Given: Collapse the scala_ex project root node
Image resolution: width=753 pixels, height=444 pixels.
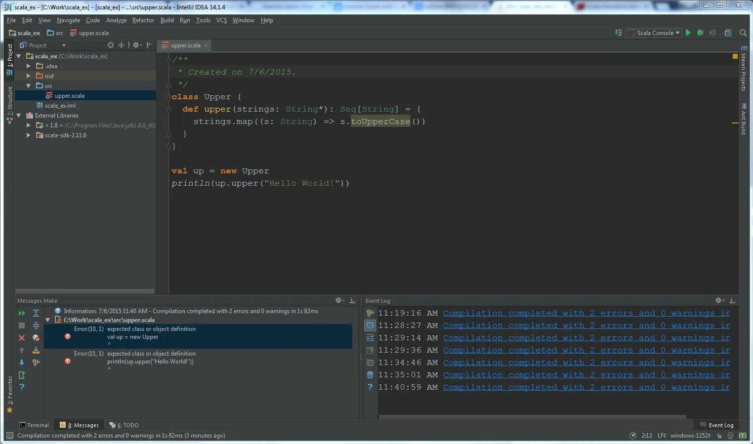Looking at the screenshot, I should click(x=19, y=56).
